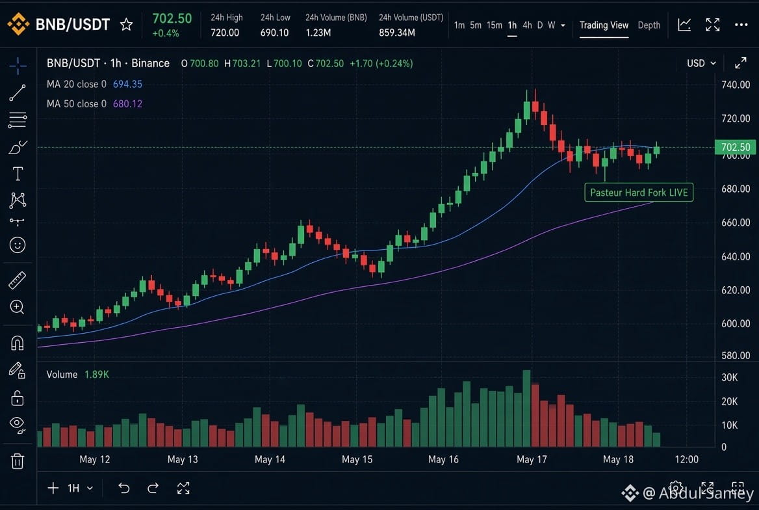Screen dimensions: 759x510
Task: Click the +0.4% price change text
Action: coord(166,33)
